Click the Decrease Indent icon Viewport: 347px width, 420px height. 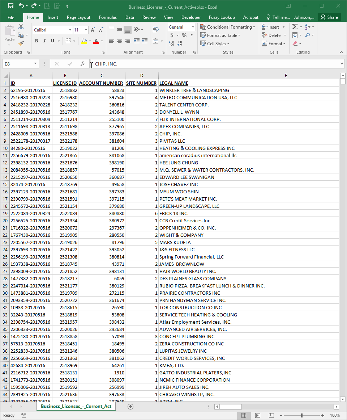(x=137, y=41)
